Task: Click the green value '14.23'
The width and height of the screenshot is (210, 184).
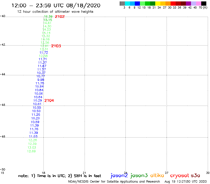Action: point(47,29)
